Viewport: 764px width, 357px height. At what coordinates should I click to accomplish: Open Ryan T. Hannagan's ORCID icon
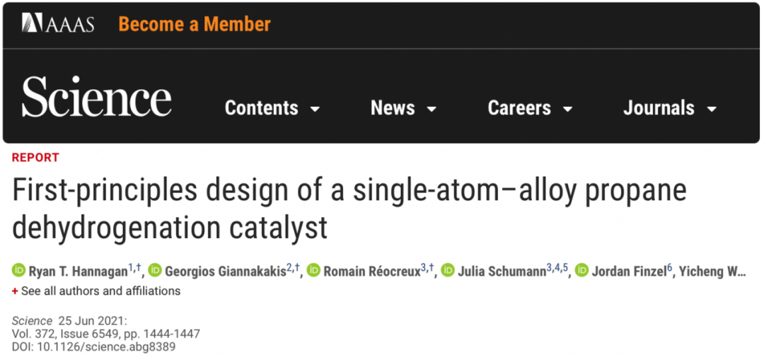click(x=19, y=270)
